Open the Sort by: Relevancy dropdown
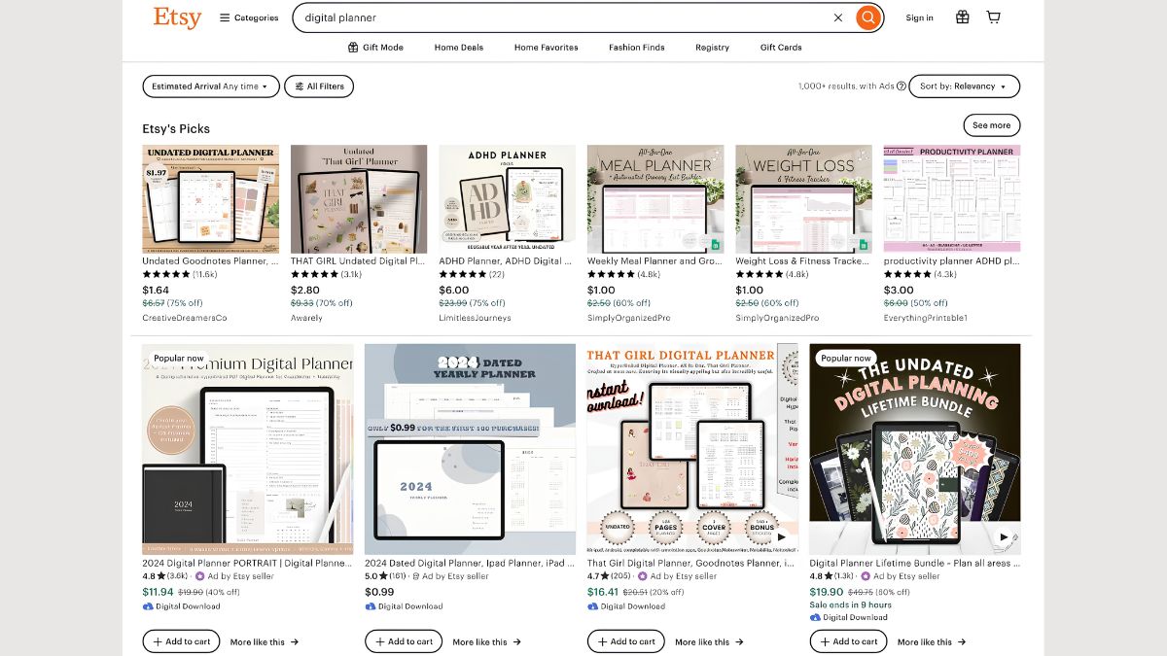Image resolution: width=1167 pixels, height=656 pixels. [965, 86]
